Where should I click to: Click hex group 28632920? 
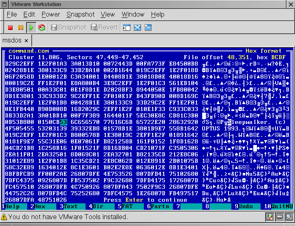coord(184,122)
